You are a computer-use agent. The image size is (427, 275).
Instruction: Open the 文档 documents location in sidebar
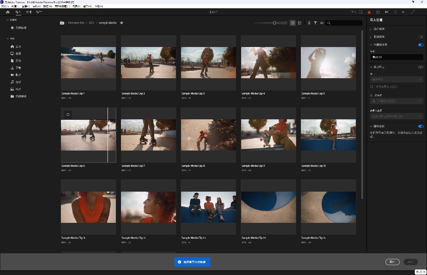(x=16, y=61)
